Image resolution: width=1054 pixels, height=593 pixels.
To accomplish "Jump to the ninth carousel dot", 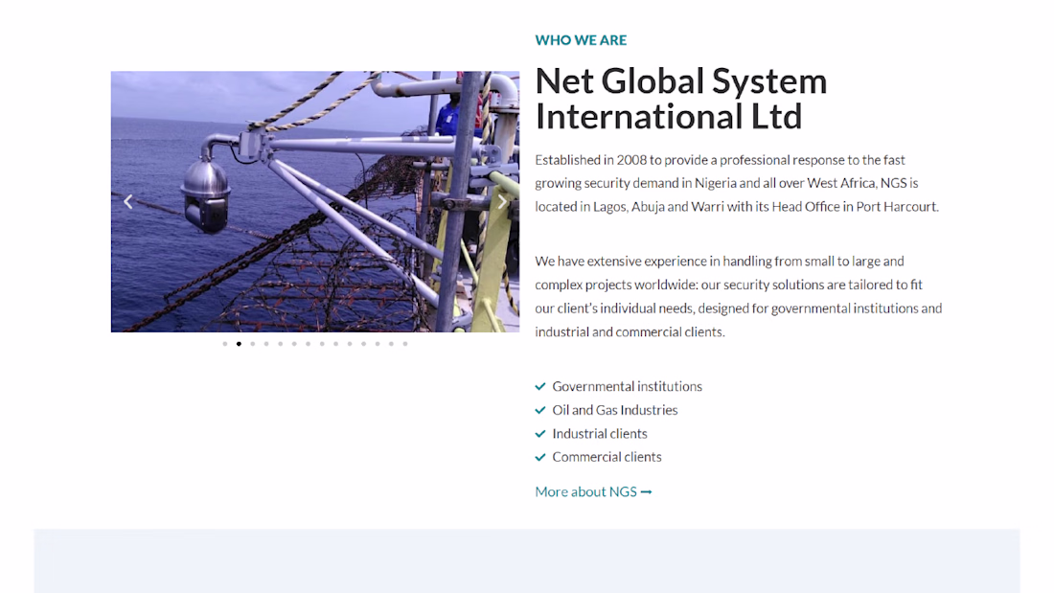I will (336, 344).
